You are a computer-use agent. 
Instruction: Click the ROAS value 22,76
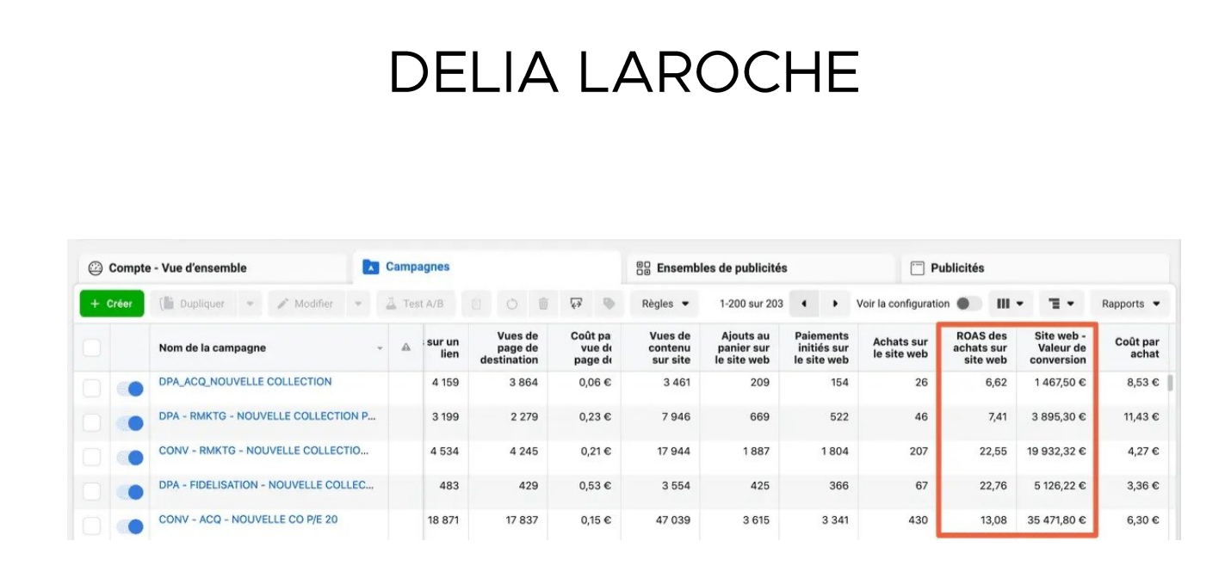[993, 486]
